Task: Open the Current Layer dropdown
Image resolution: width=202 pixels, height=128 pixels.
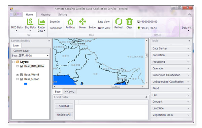Action: point(30,56)
